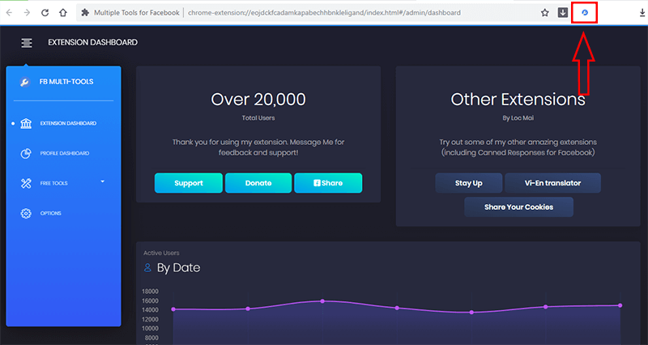This screenshot has width=648, height=345.
Task: Click the FB MULTI-TOOLS sidebar title
Action: coord(66,82)
